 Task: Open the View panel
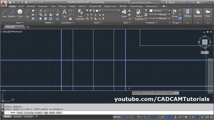208,13
